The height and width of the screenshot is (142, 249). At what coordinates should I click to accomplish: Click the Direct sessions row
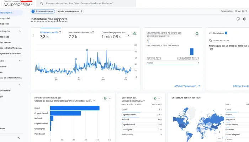point(142,110)
